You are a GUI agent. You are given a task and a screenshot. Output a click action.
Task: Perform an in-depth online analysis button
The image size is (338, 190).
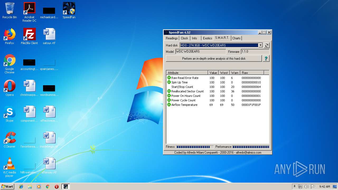pos(214,59)
